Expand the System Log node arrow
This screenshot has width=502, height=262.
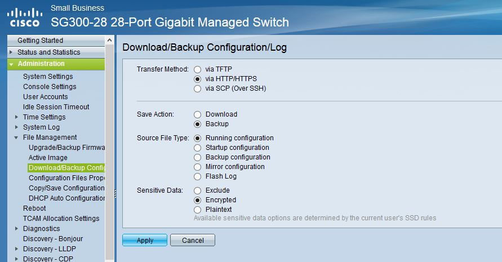16,127
